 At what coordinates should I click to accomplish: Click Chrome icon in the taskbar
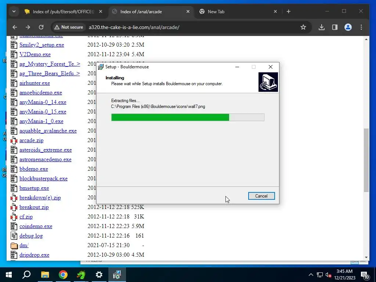pyautogui.click(x=63, y=275)
